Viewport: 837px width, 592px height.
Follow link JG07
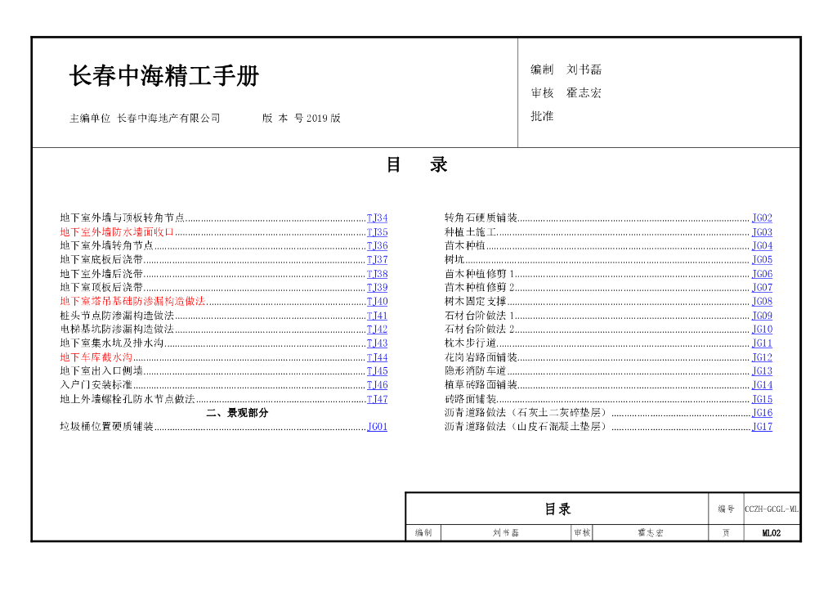(762, 287)
